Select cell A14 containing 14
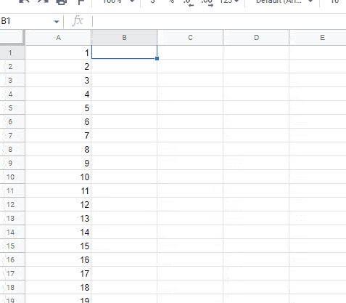This screenshot has height=303, width=346. click(x=58, y=232)
